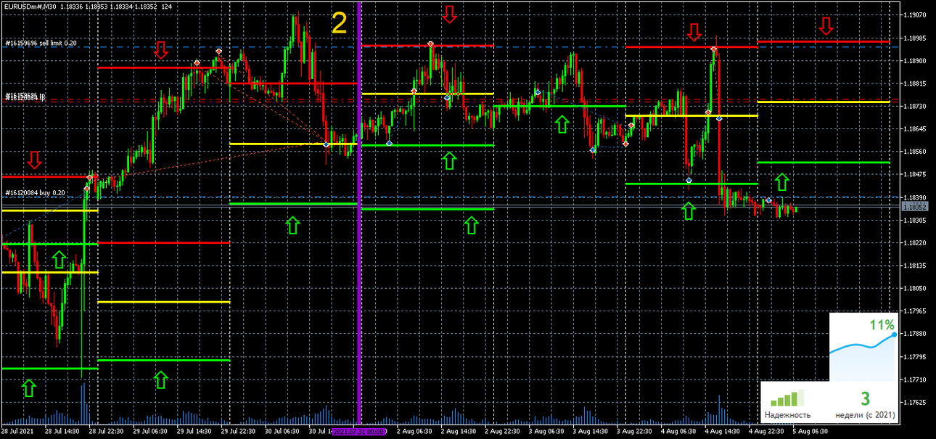Click price axis label 1.18050

click(914, 289)
